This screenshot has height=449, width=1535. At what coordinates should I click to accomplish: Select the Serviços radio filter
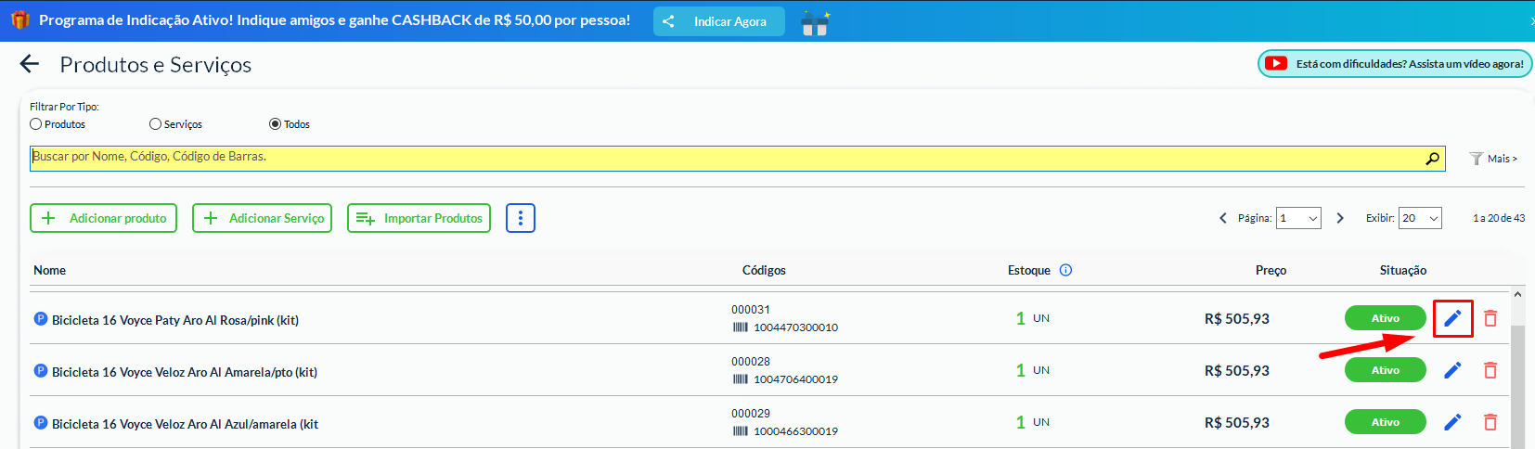coord(155,124)
